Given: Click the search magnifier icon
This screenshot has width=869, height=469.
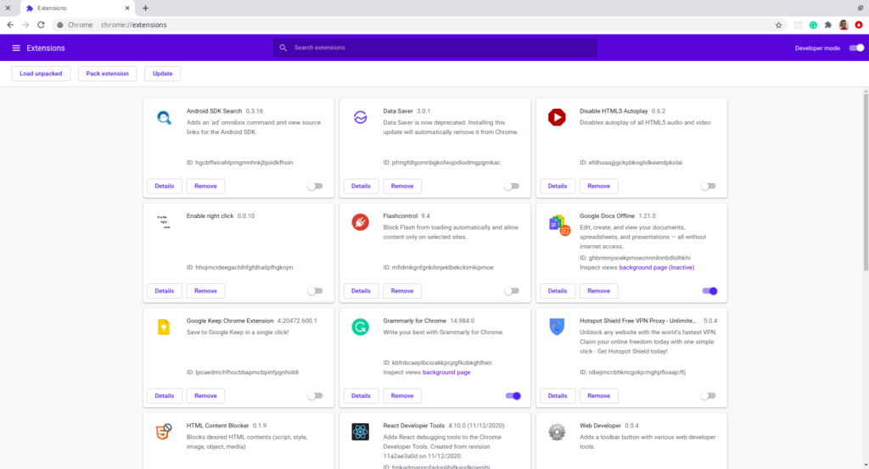Looking at the screenshot, I should 283,47.
